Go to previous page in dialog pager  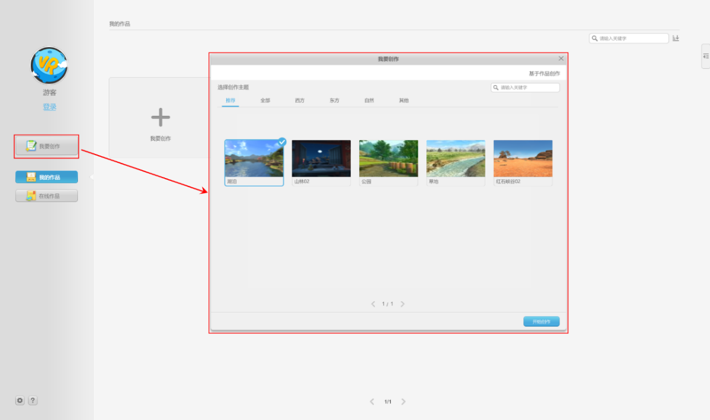point(373,304)
